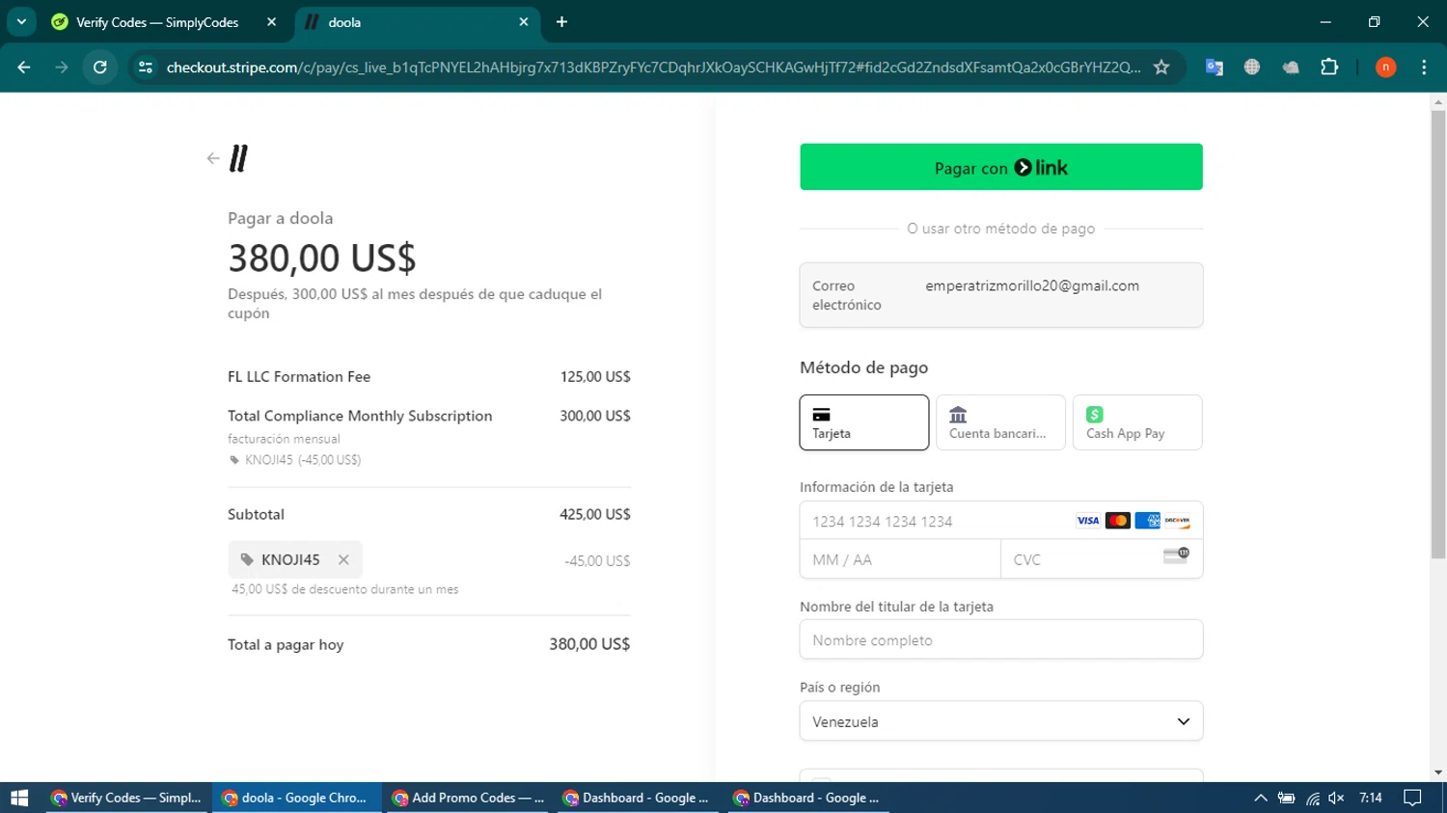
Task: Click the Mastercard brand icon
Action: coord(1118,521)
